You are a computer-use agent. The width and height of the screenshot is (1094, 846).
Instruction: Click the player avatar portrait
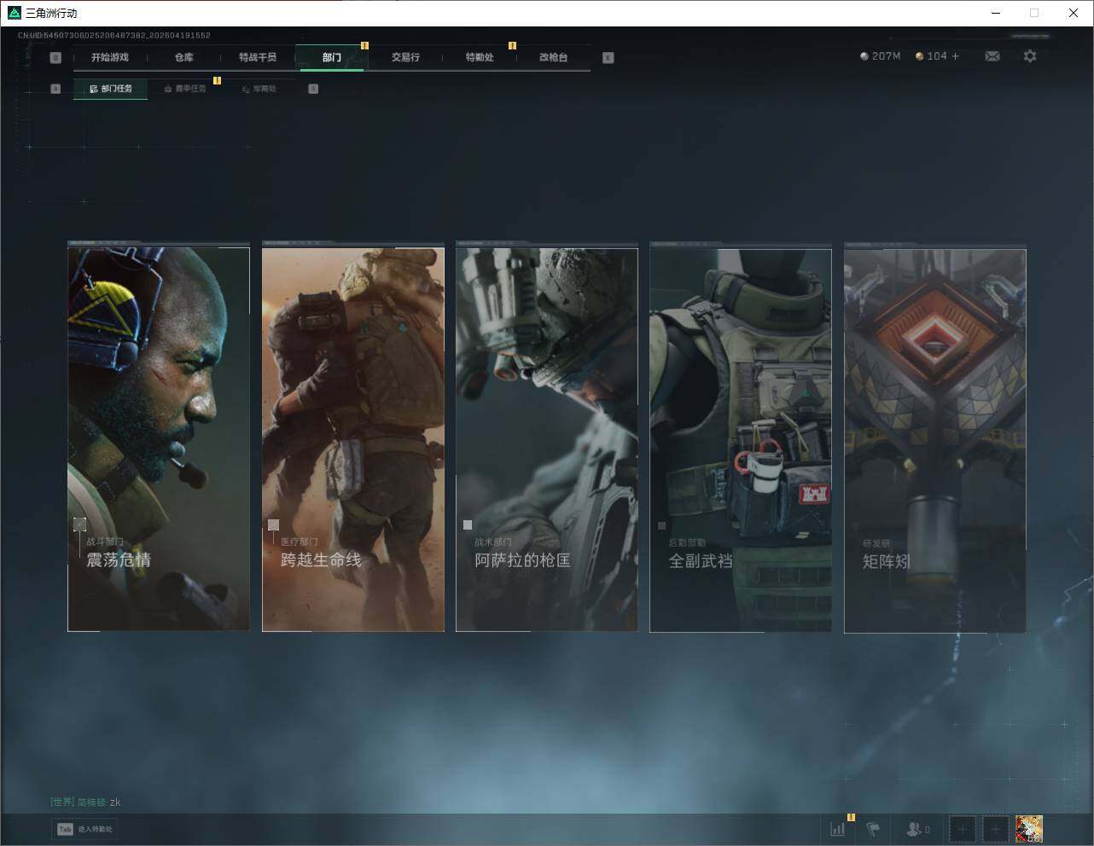[1029, 828]
